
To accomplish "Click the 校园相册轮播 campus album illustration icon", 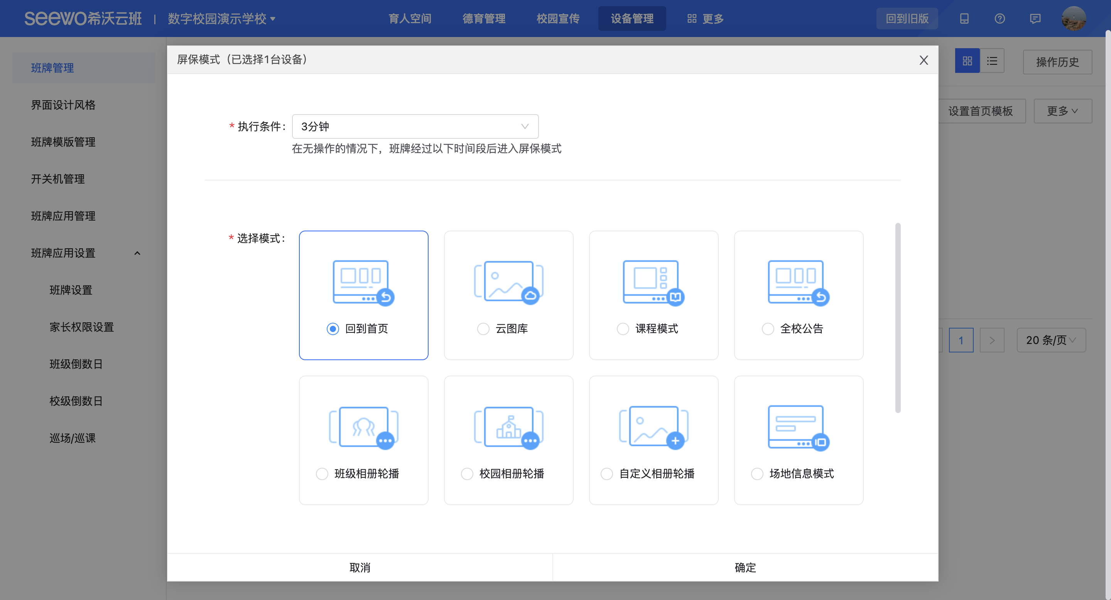I will pos(509,428).
